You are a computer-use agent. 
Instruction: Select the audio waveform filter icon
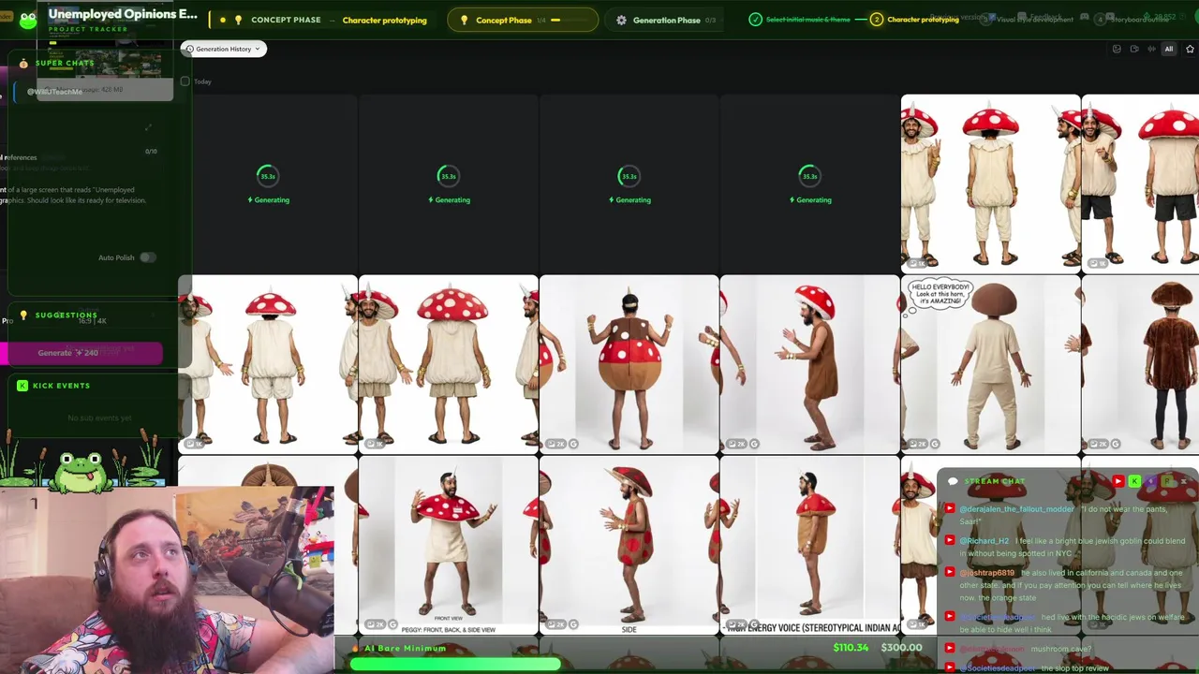tap(1151, 49)
